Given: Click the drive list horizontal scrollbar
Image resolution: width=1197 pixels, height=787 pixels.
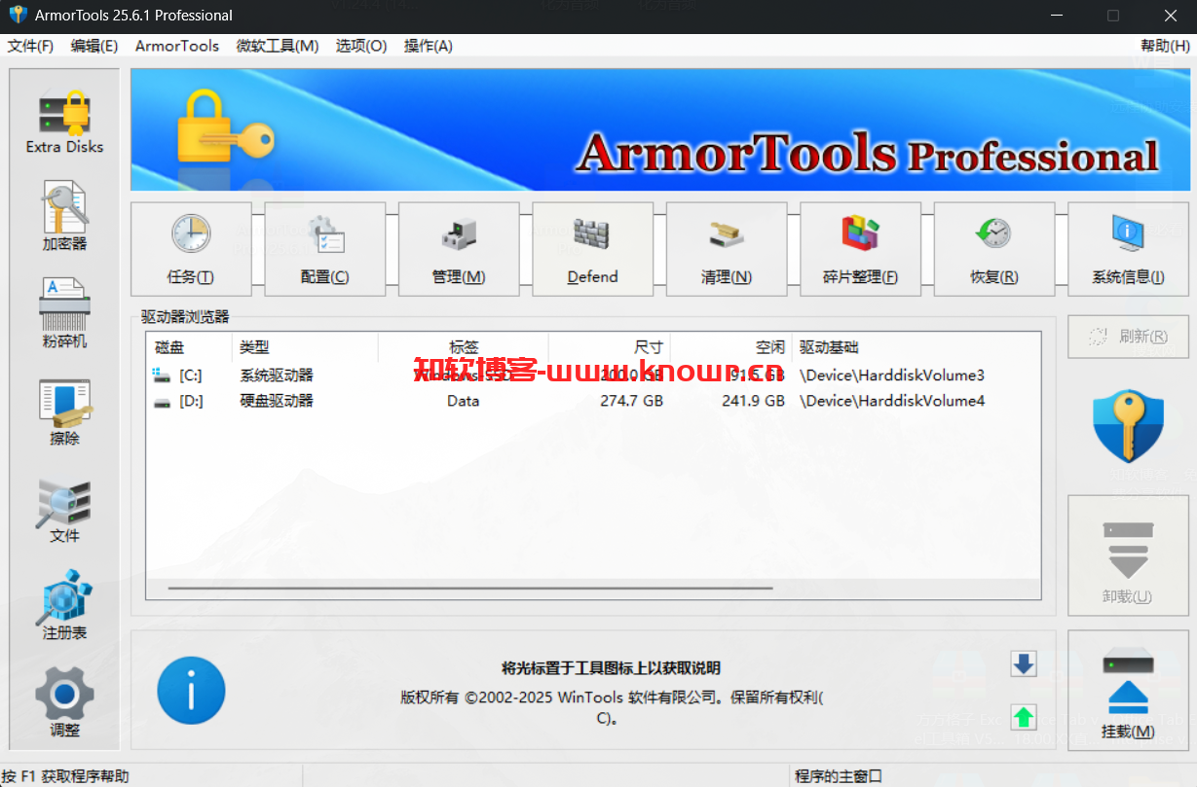Looking at the screenshot, I should (x=470, y=588).
